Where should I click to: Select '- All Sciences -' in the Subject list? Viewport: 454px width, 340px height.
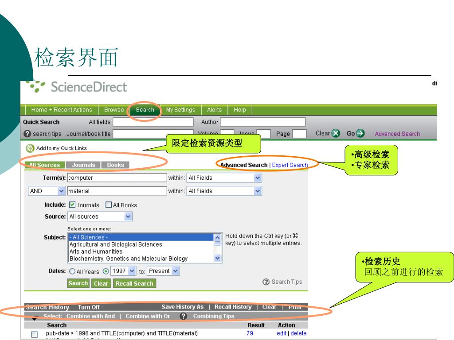(141, 237)
